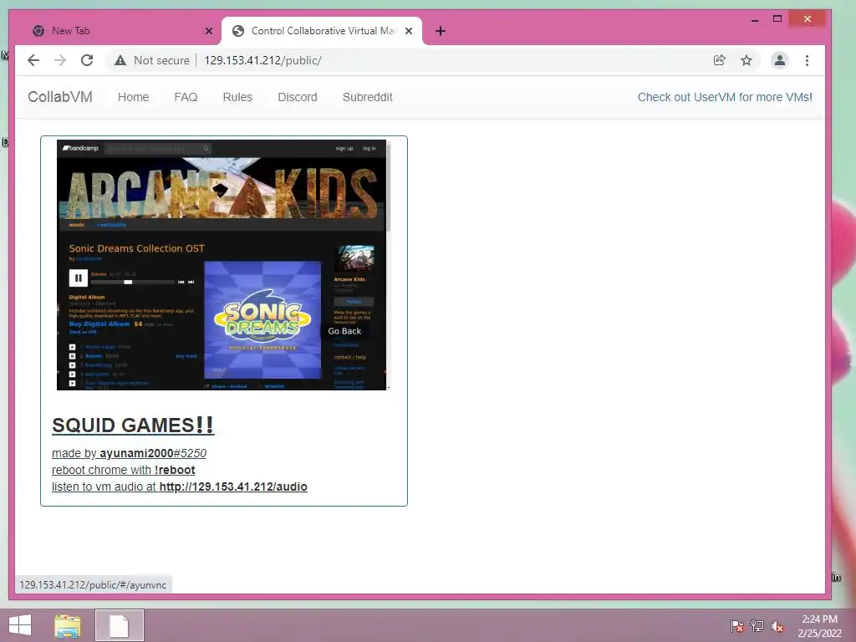This screenshot has height=642, width=856.
Task: Close the New Tab tab
Action: (x=208, y=31)
